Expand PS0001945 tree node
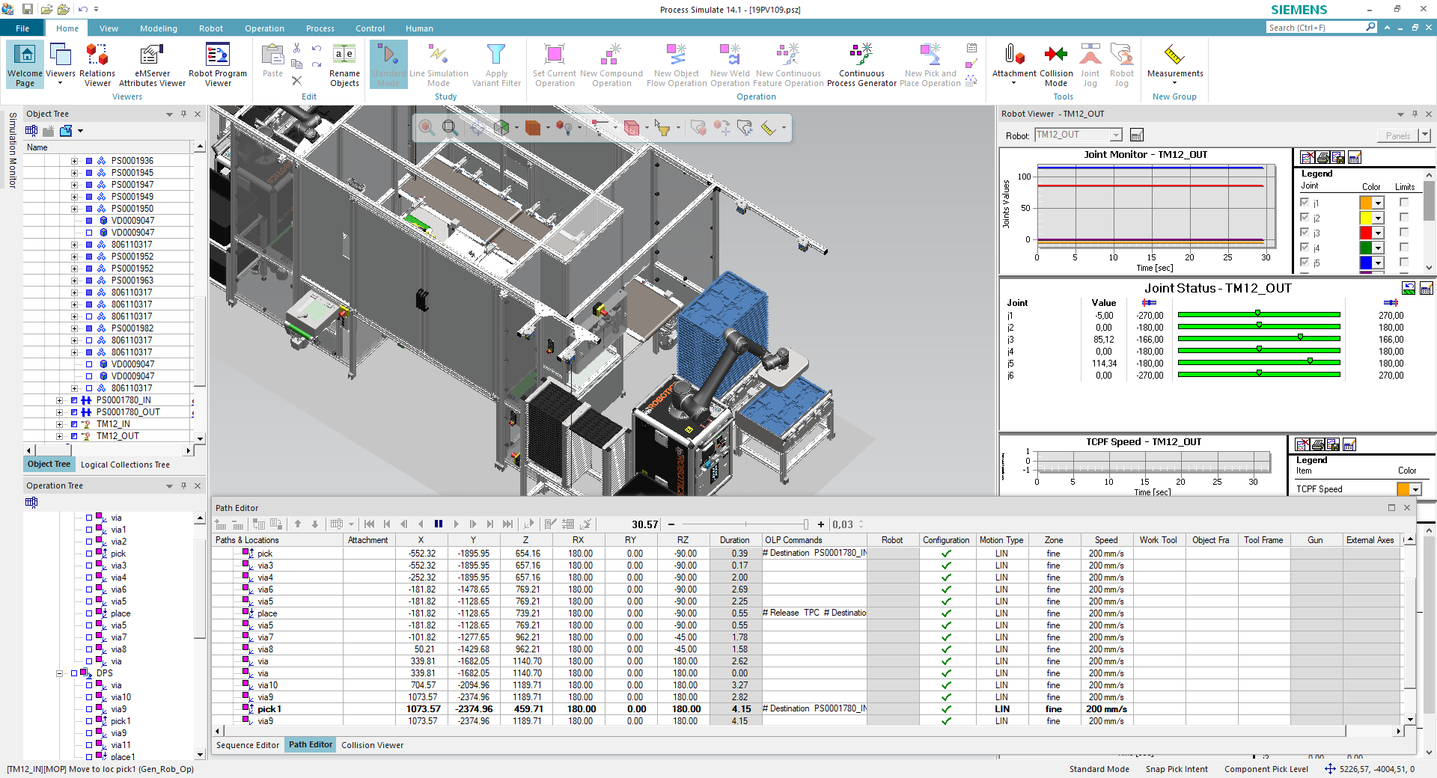This screenshot has width=1437, height=778. click(74, 173)
